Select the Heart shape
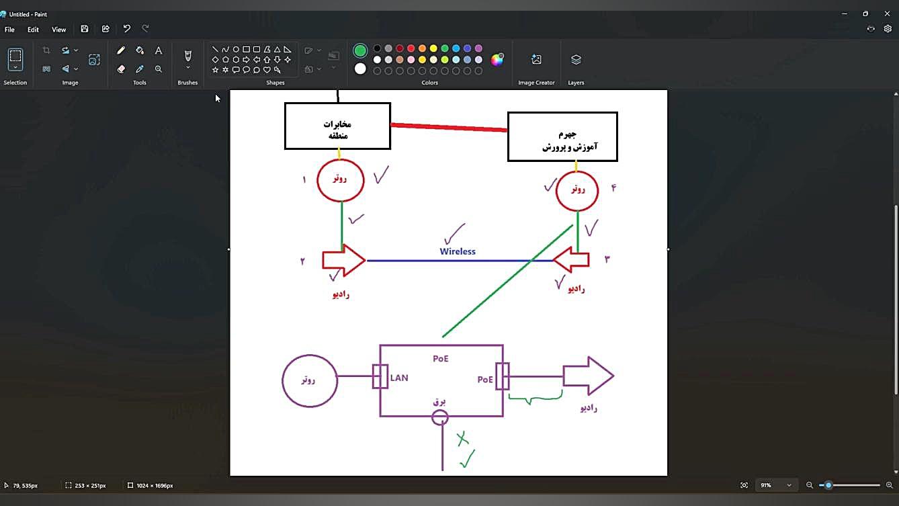 [x=267, y=69]
